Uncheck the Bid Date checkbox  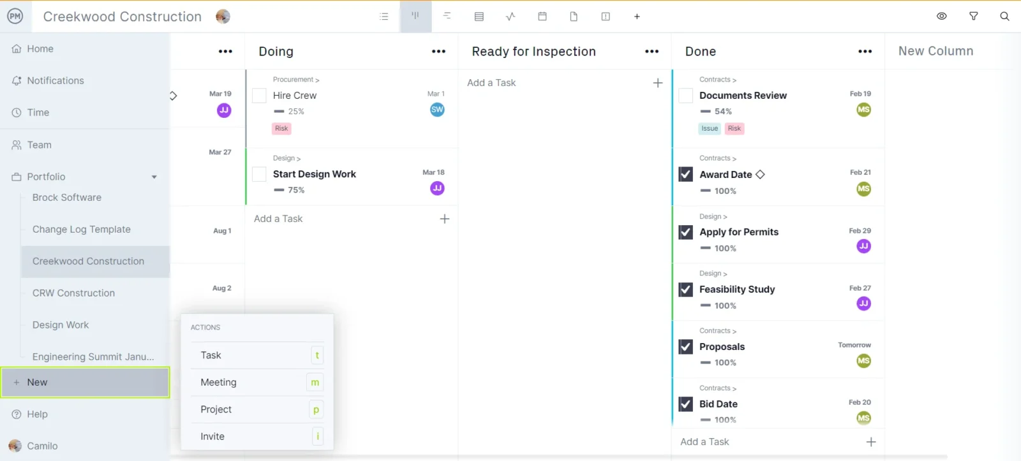coord(686,404)
